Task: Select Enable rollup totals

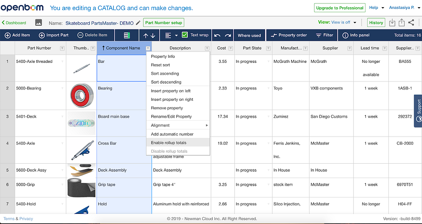Action: pyautogui.click(x=178, y=143)
